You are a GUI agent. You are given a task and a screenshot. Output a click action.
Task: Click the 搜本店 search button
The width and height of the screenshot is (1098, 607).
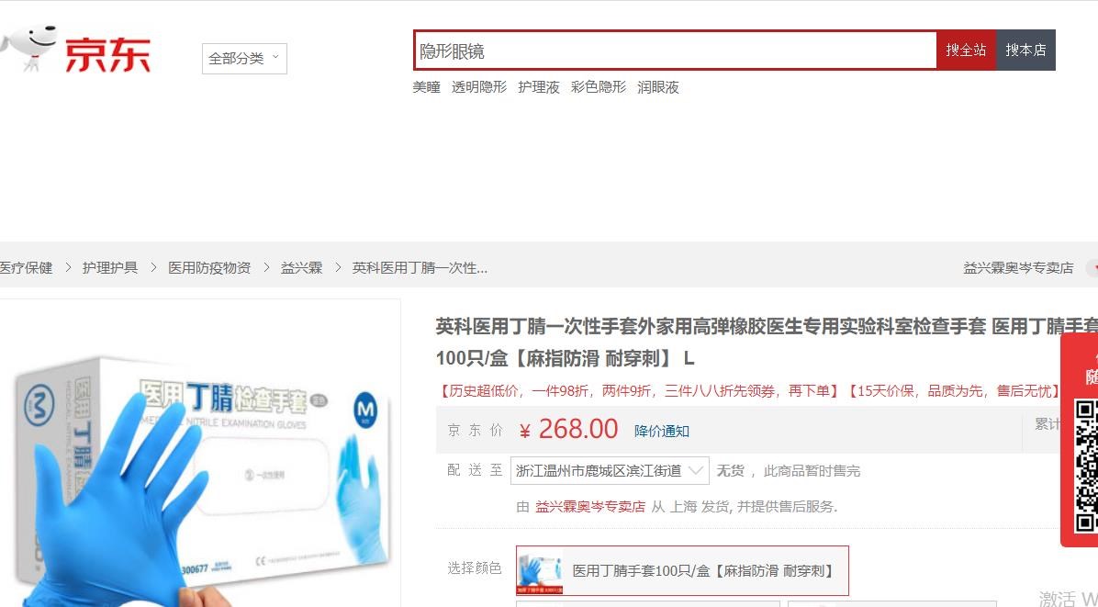1025,51
